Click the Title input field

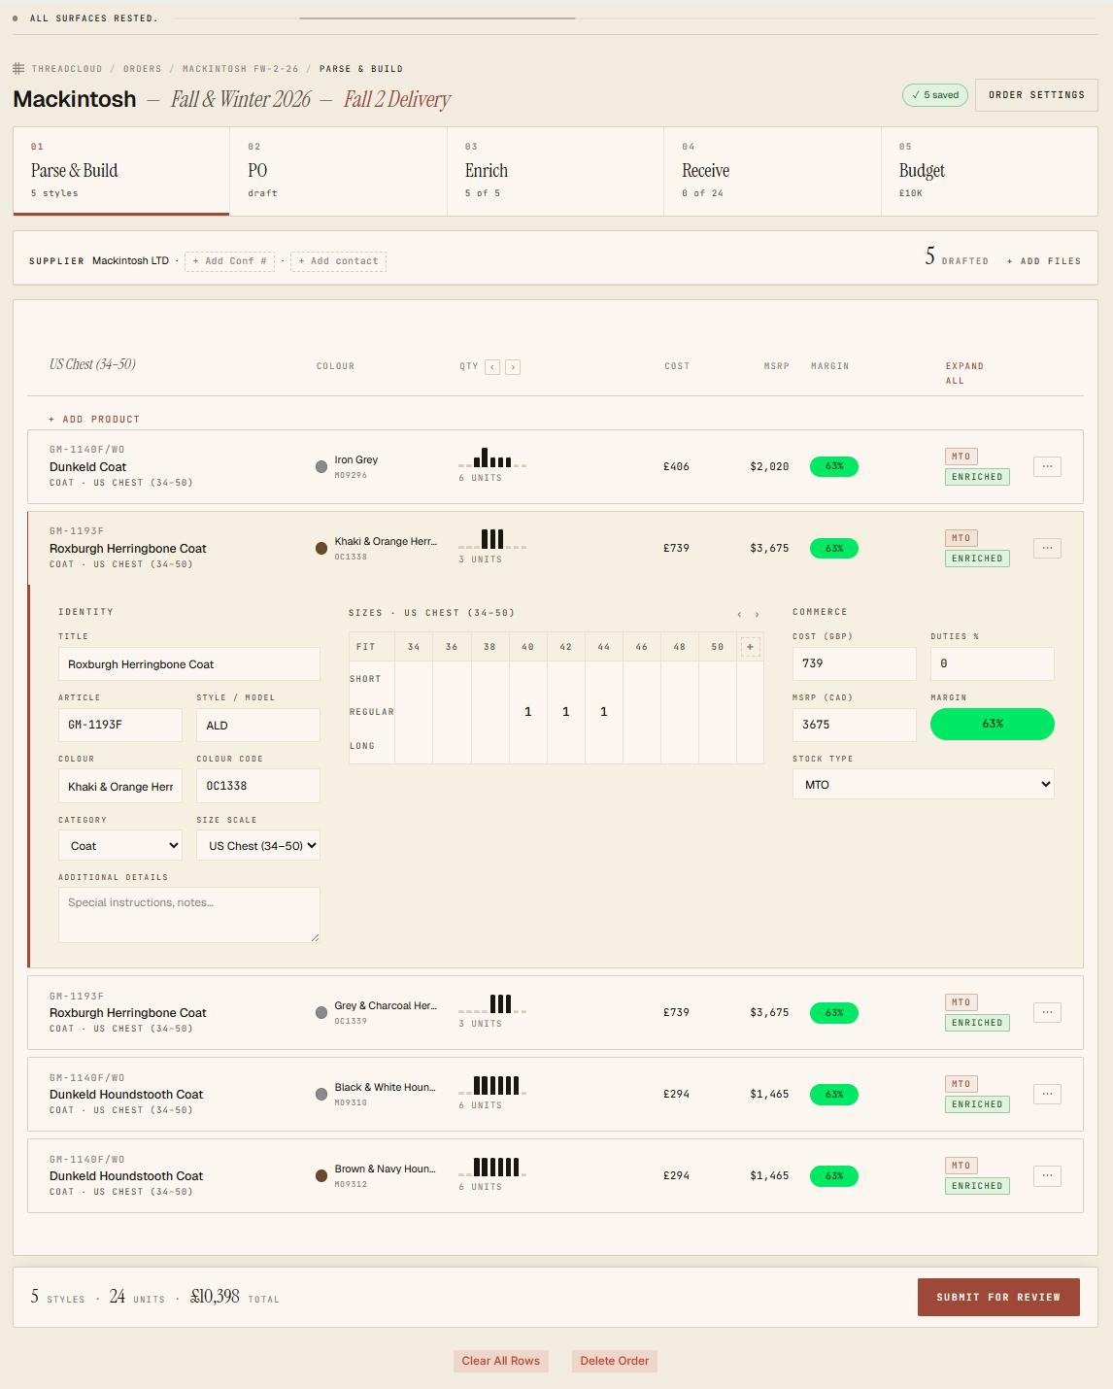[189, 664]
